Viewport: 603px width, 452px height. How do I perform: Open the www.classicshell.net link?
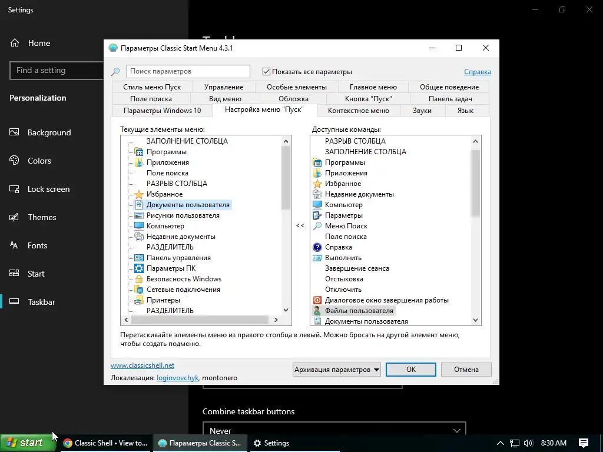coord(143,365)
